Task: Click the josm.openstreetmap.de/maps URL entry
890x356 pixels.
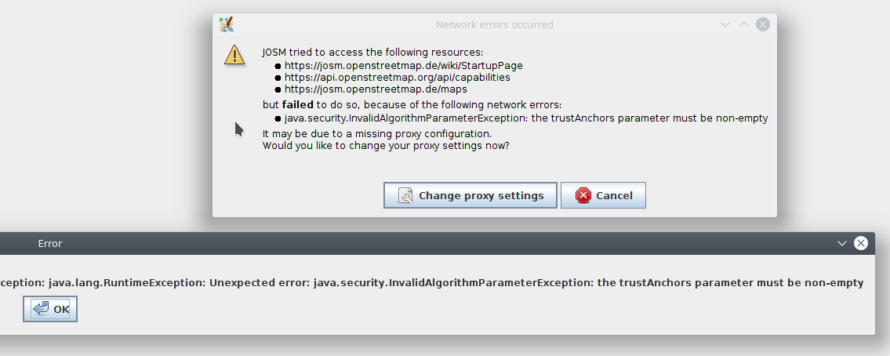Action: pyautogui.click(x=376, y=89)
